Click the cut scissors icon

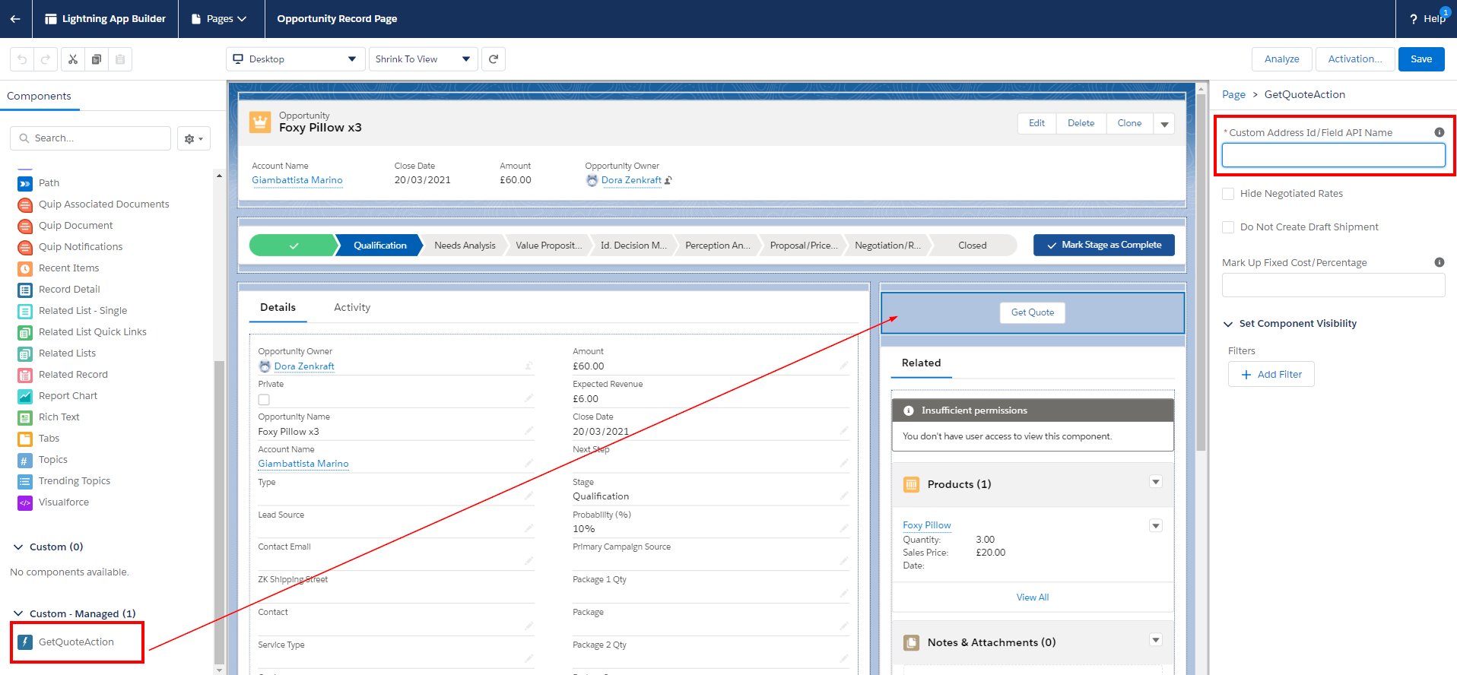click(x=73, y=59)
